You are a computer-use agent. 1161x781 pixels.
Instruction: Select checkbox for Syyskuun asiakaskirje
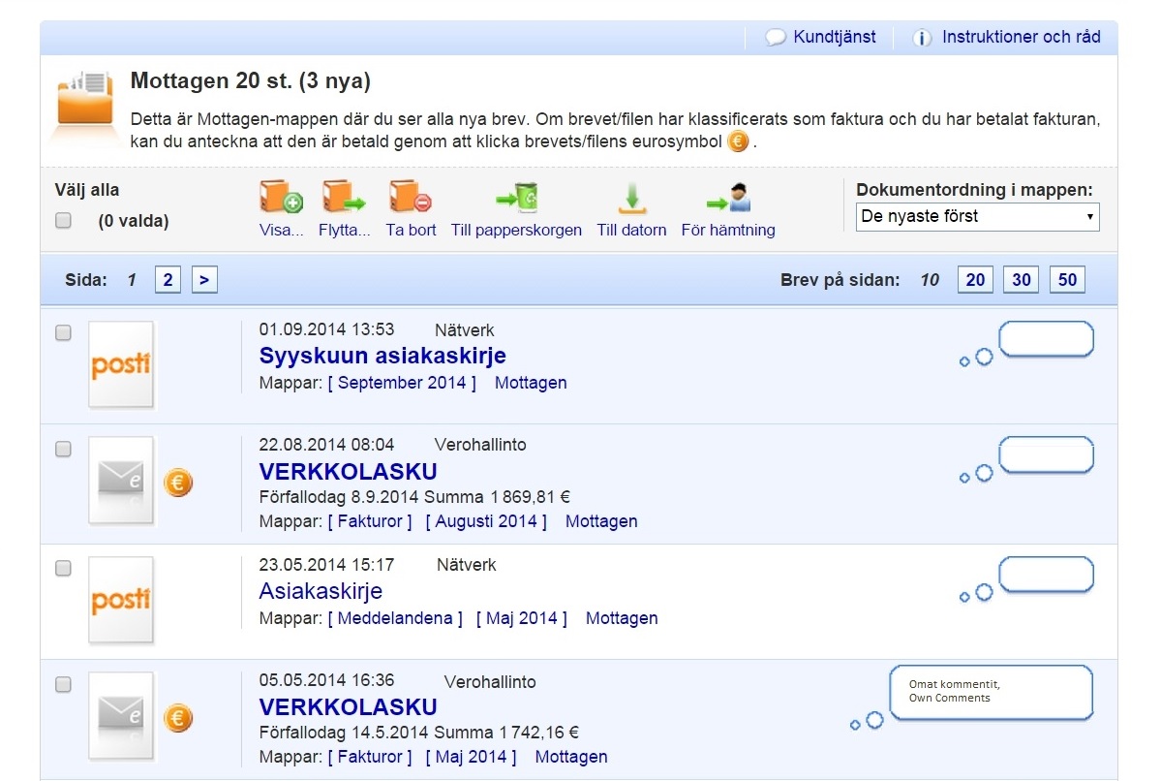pyautogui.click(x=64, y=332)
